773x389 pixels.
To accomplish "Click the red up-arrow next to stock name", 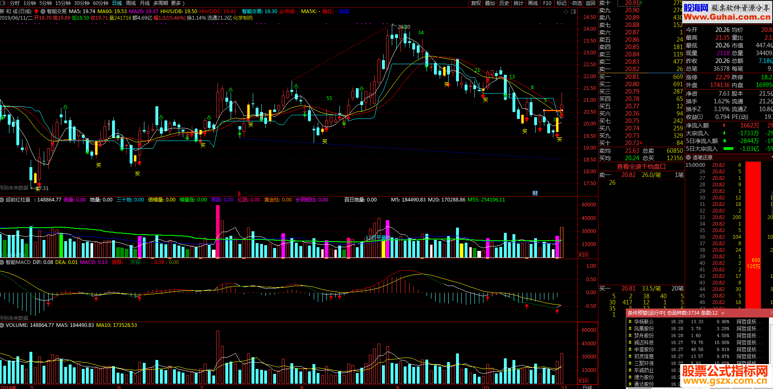I will click(x=36, y=11).
